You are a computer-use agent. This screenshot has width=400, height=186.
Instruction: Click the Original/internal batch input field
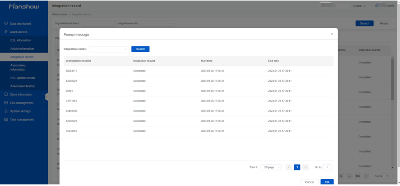tap(99, 23)
